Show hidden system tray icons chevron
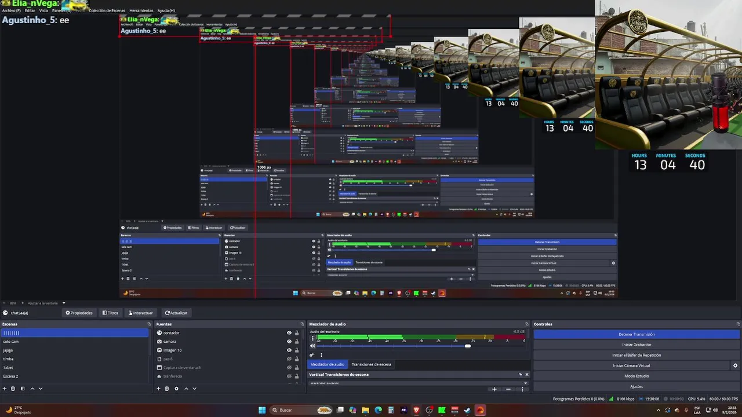Image resolution: width=742 pixels, height=417 pixels. [658, 410]
